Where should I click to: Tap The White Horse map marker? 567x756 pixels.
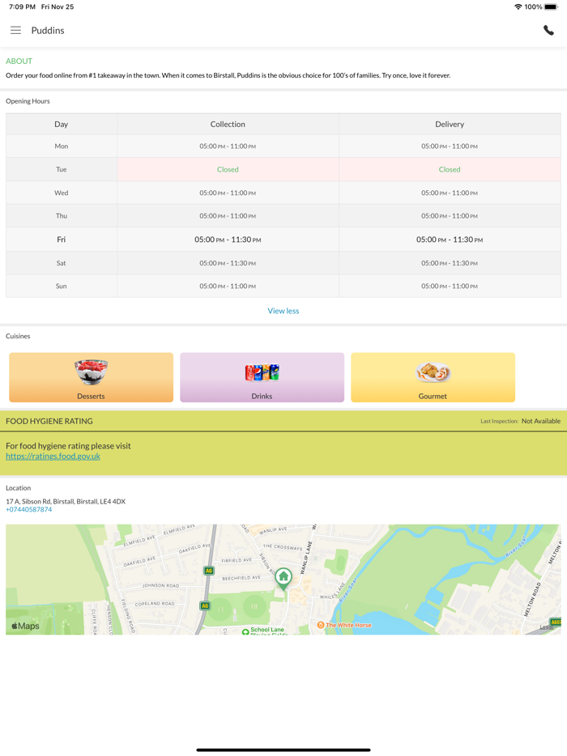[x=344, y=625]
